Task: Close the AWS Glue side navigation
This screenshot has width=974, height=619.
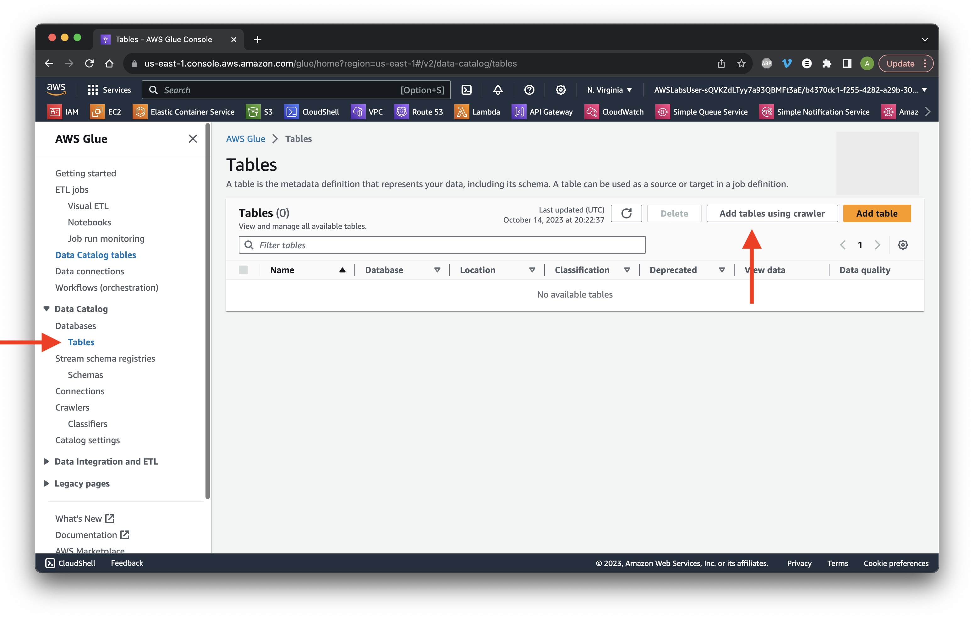Action: [193, 139]
